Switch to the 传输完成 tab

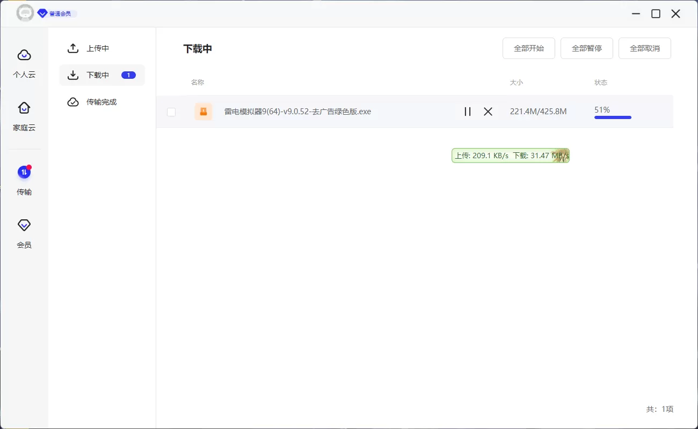click(102, 101)
